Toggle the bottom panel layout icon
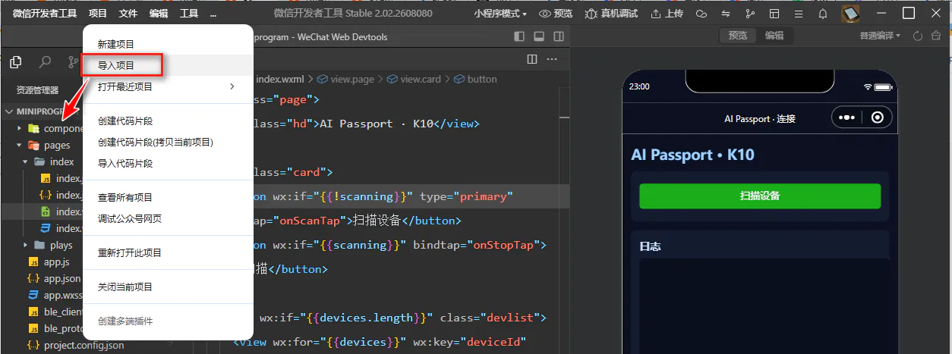This screenshot has height=354, width=952. pyautogui.click(x=539, y=36)
